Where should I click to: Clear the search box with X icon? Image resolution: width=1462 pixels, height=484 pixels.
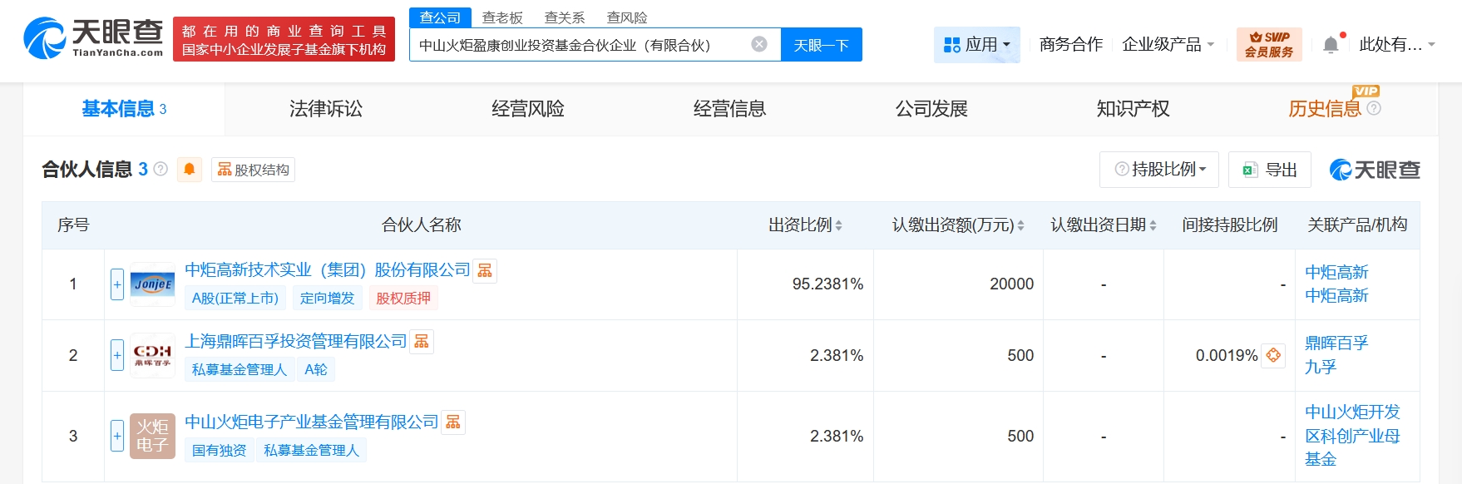(x=758, y=44)
